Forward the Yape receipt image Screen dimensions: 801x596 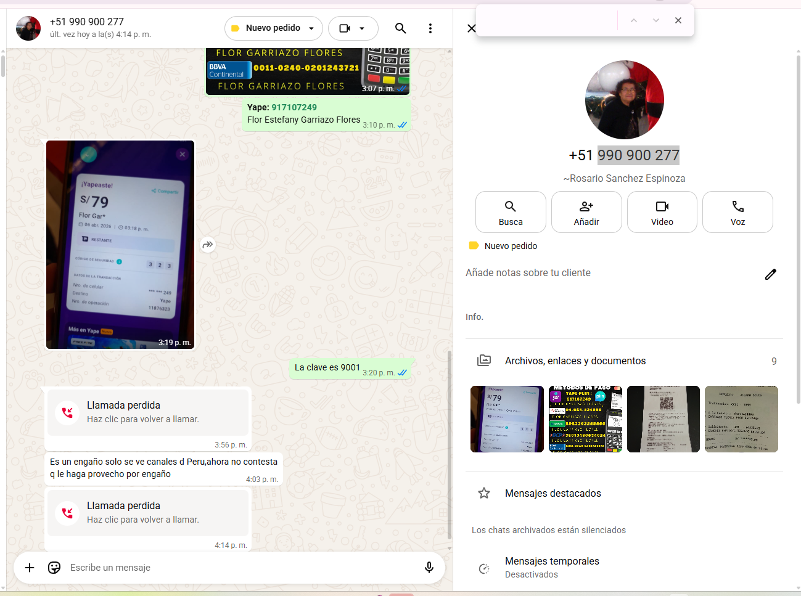pos(208,245)
